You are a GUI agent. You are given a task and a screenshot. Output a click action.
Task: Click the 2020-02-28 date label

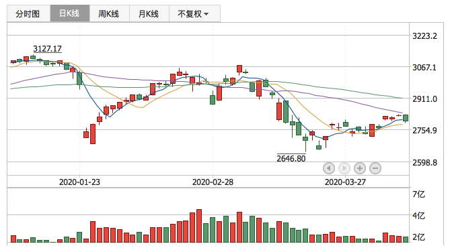pos(213,182)
